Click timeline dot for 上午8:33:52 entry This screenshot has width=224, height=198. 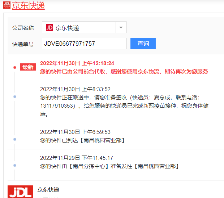click(15, 96)
